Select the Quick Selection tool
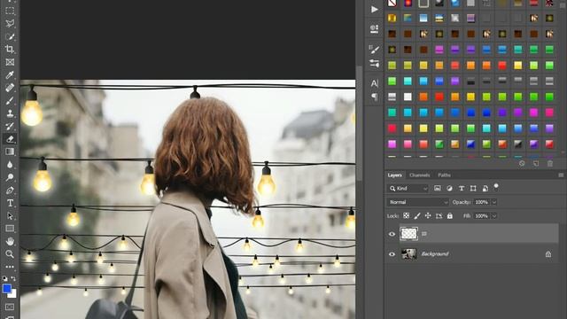This screenshot has height=319, width=567. coord(10,36)
